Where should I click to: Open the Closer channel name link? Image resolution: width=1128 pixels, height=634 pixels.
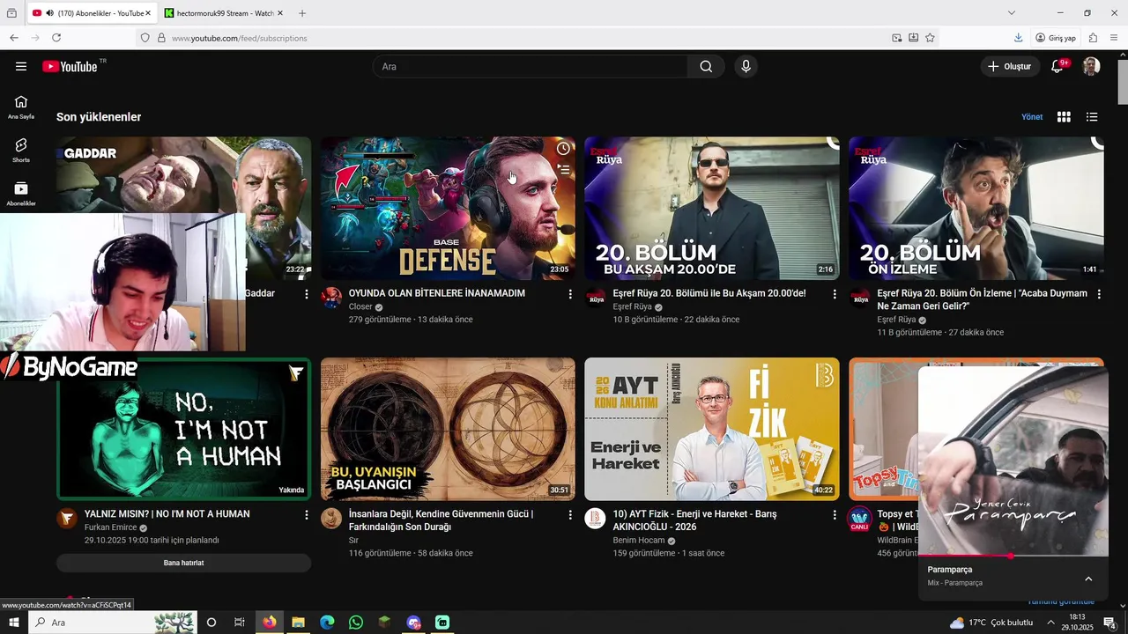click(360, 306)
